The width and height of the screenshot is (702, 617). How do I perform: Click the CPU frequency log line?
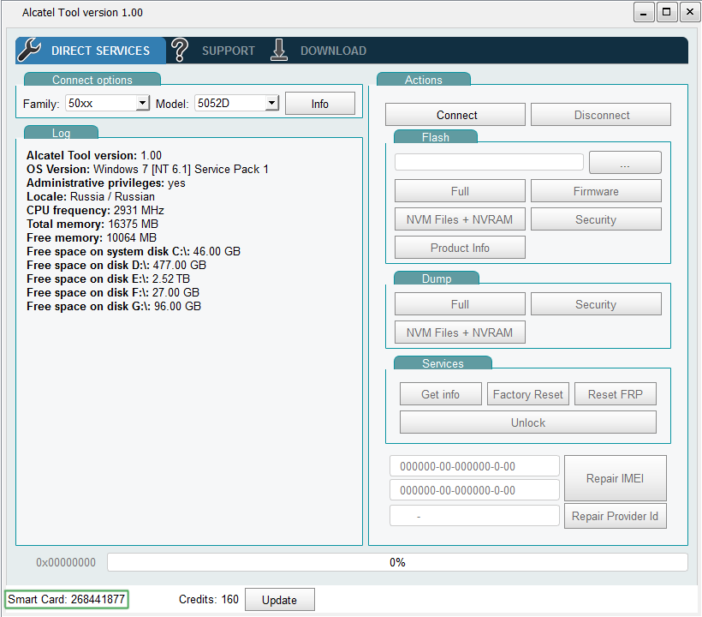tap(95, 211)
